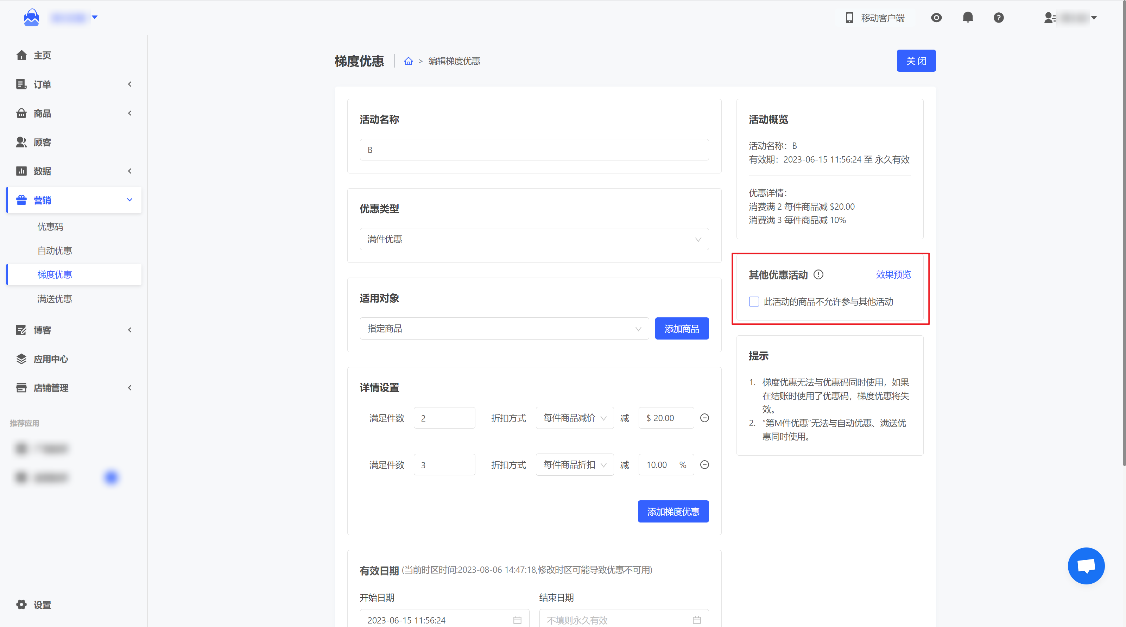Open the live chat bubble icon
1126x627 pixels.
pyautogui.click(x=1086, y=565)
